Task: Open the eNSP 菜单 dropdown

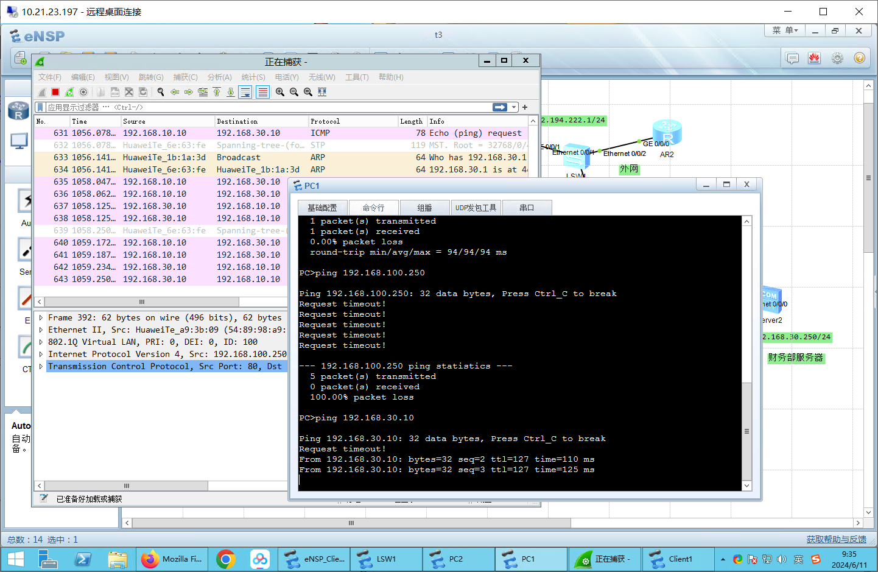Action: (x=785, y=30)
